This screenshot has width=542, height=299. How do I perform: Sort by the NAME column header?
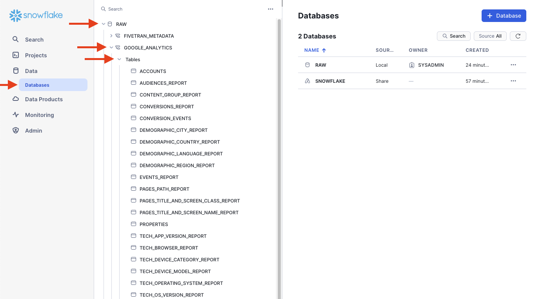pos(315,50)
